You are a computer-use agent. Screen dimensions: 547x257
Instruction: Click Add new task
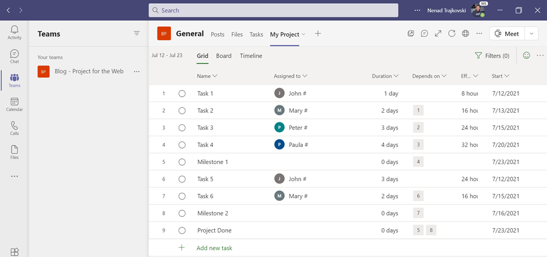[214, 248]
